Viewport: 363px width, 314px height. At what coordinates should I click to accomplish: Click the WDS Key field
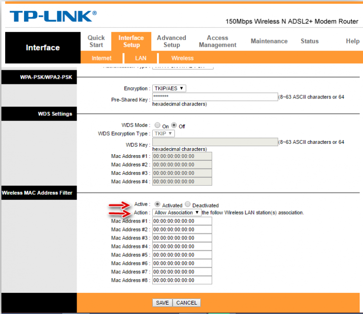click(x=215, y=142)
